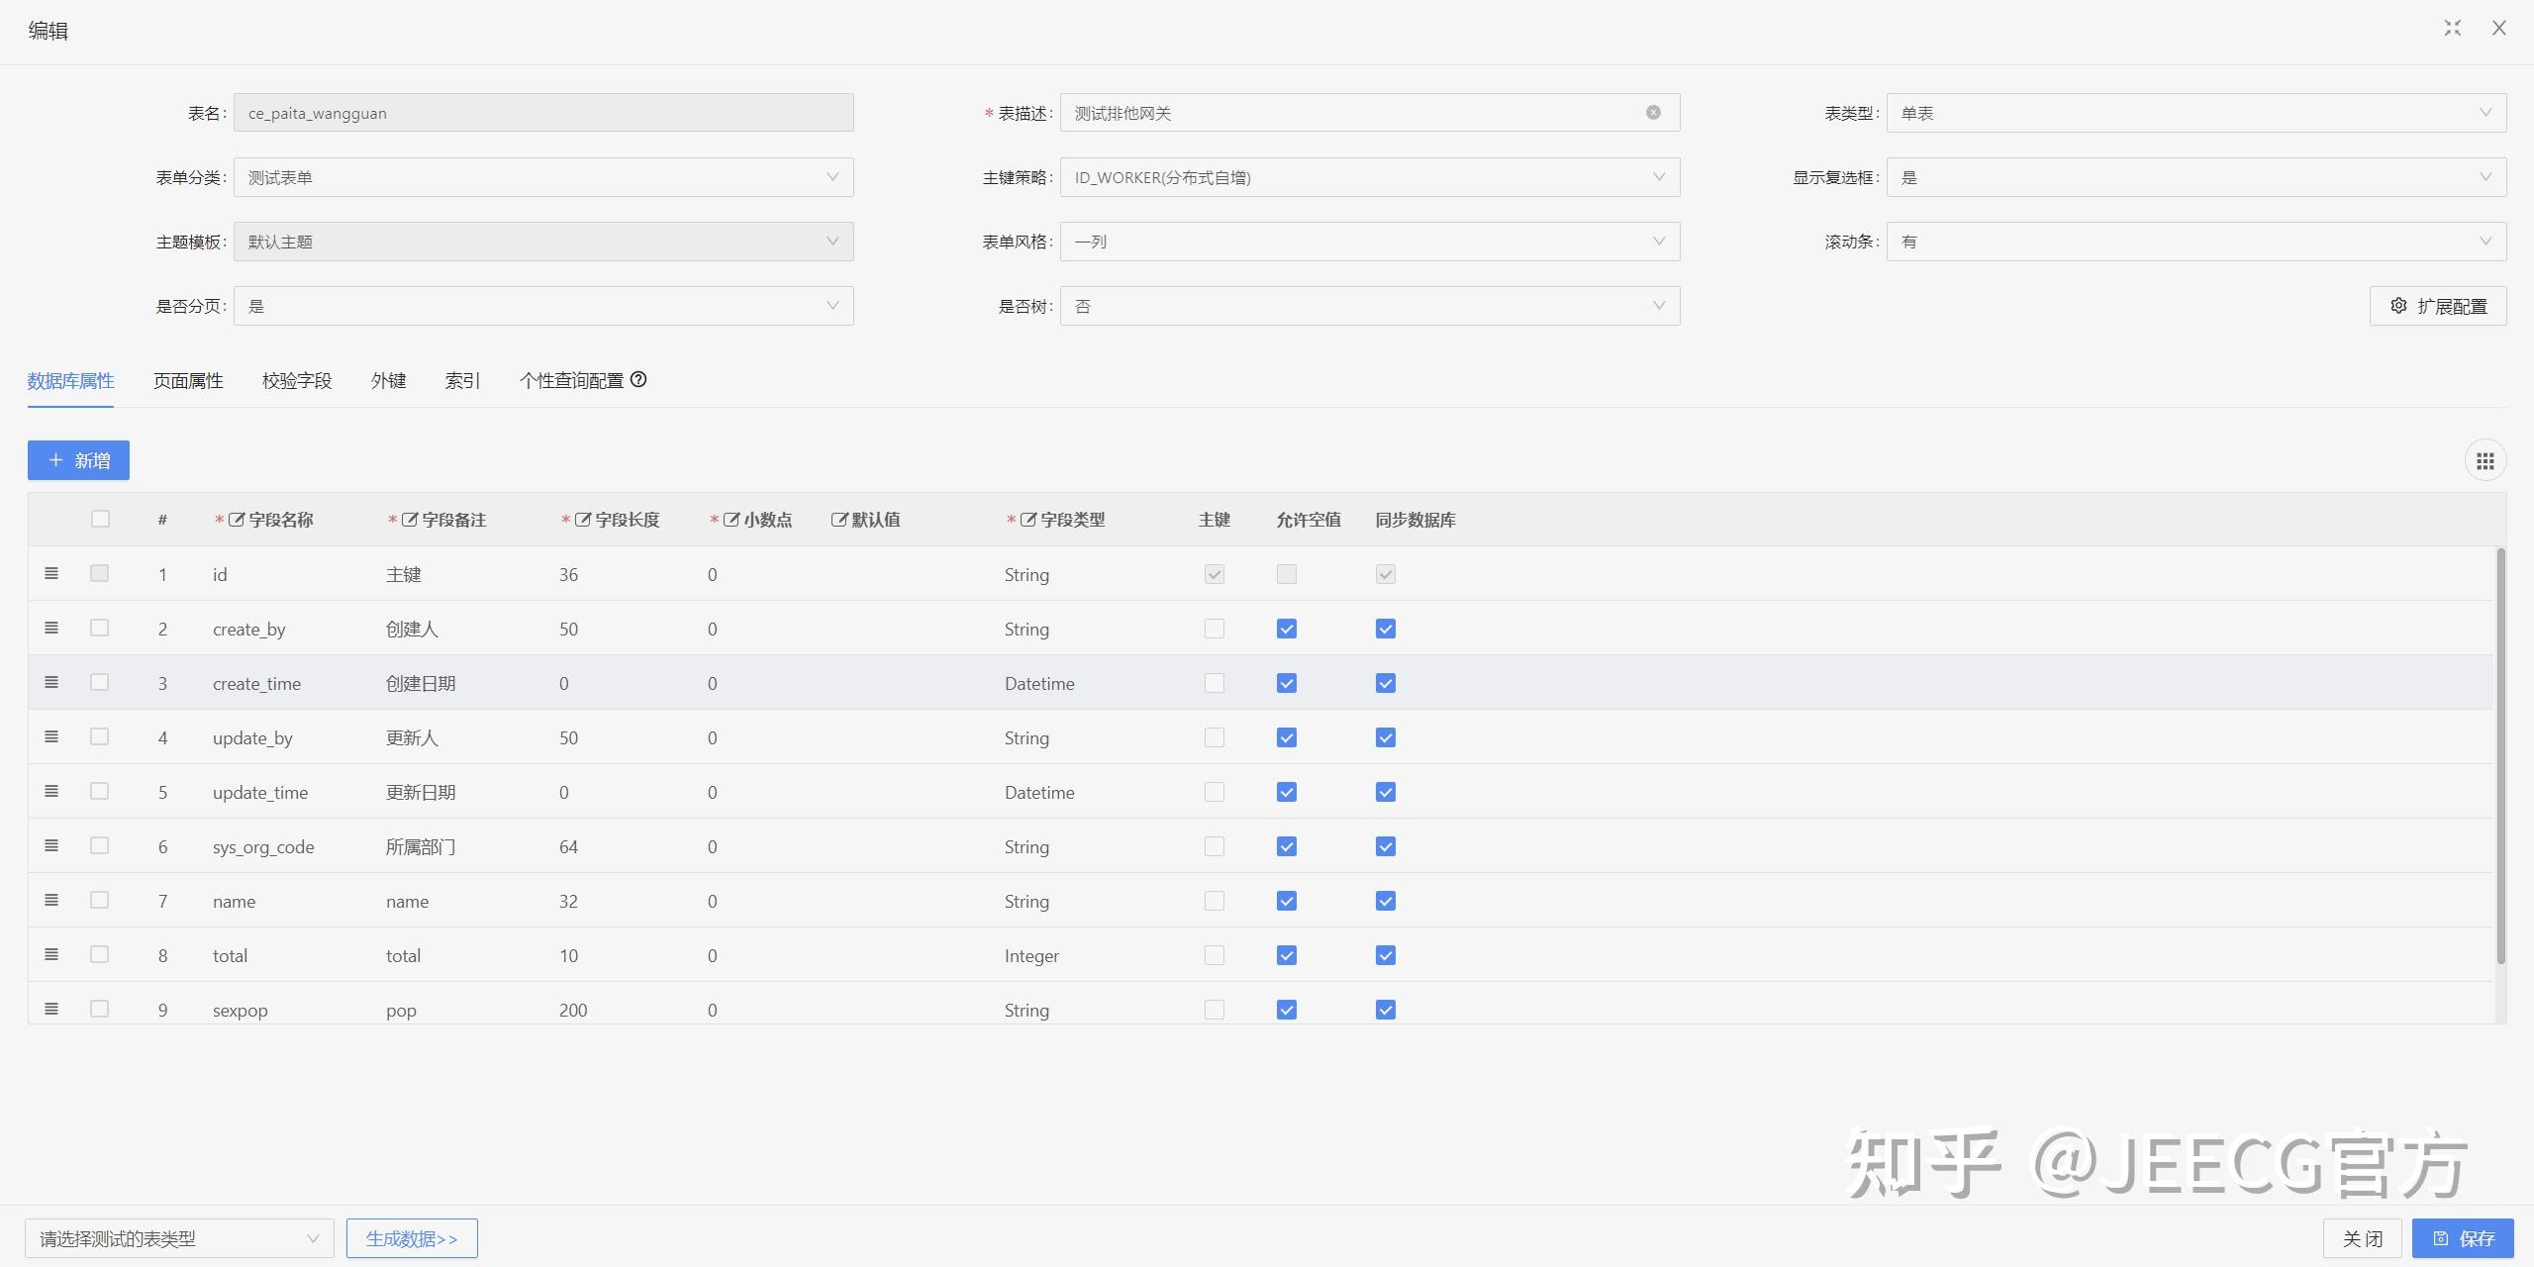Click the fullscreen expand icon at top right

pos(2452,28)
